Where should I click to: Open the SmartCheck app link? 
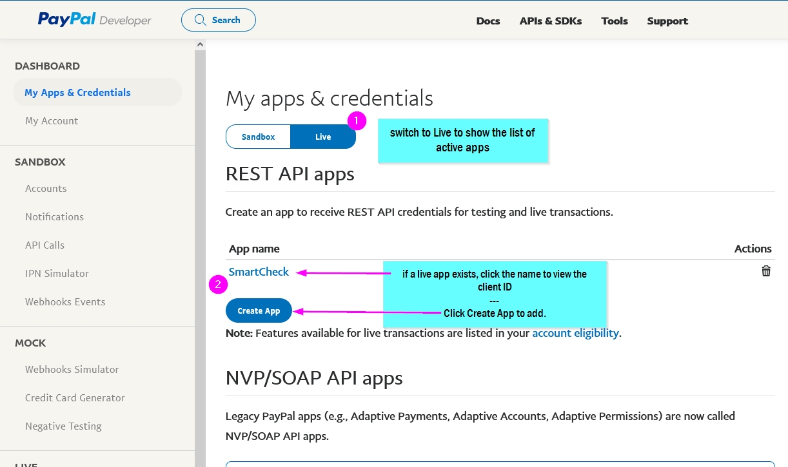point(259,272)
